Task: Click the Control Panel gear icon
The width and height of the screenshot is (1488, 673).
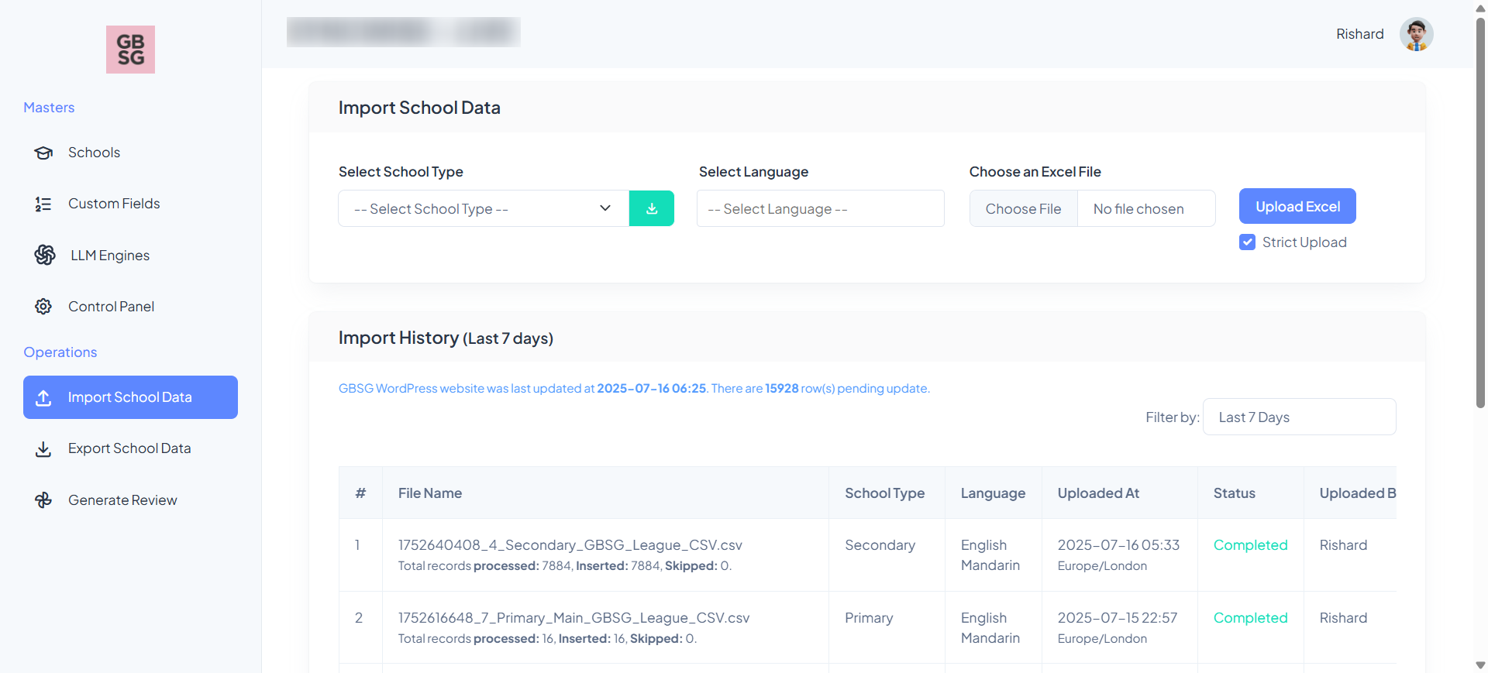Action: pos(43,307)
